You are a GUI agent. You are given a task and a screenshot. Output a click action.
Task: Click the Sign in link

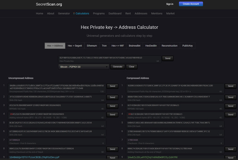(170, 4)
